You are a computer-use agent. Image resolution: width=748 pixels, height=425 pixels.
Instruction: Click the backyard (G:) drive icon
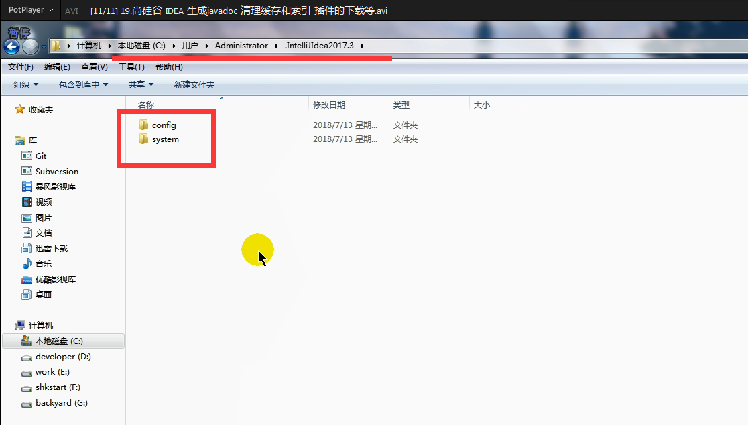pos(27,404)
